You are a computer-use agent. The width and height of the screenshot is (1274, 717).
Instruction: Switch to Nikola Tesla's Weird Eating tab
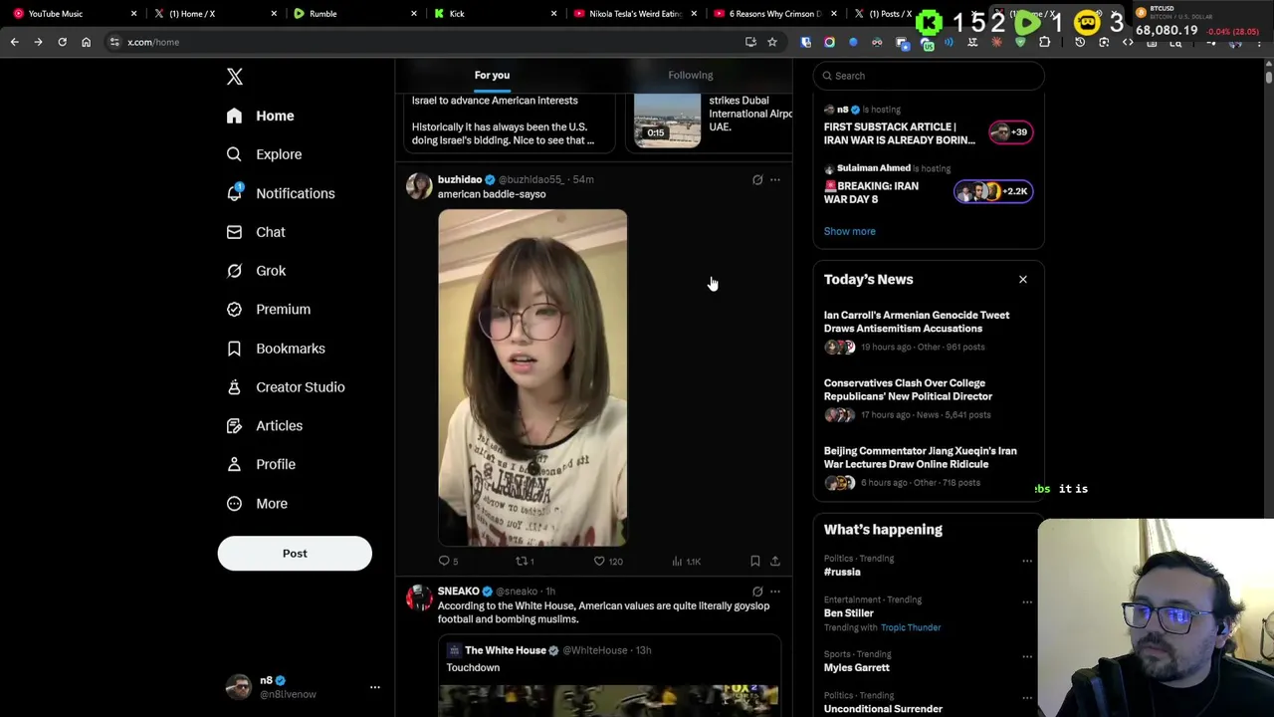click(x=634, y=14)
